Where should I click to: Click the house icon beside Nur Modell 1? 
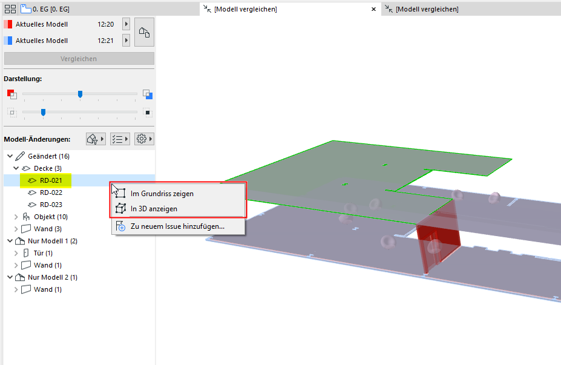pyautogui.click(x=21, y=241)
